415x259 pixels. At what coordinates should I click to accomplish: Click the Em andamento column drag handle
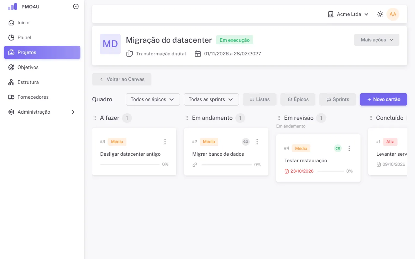click(x=187, y=118)
